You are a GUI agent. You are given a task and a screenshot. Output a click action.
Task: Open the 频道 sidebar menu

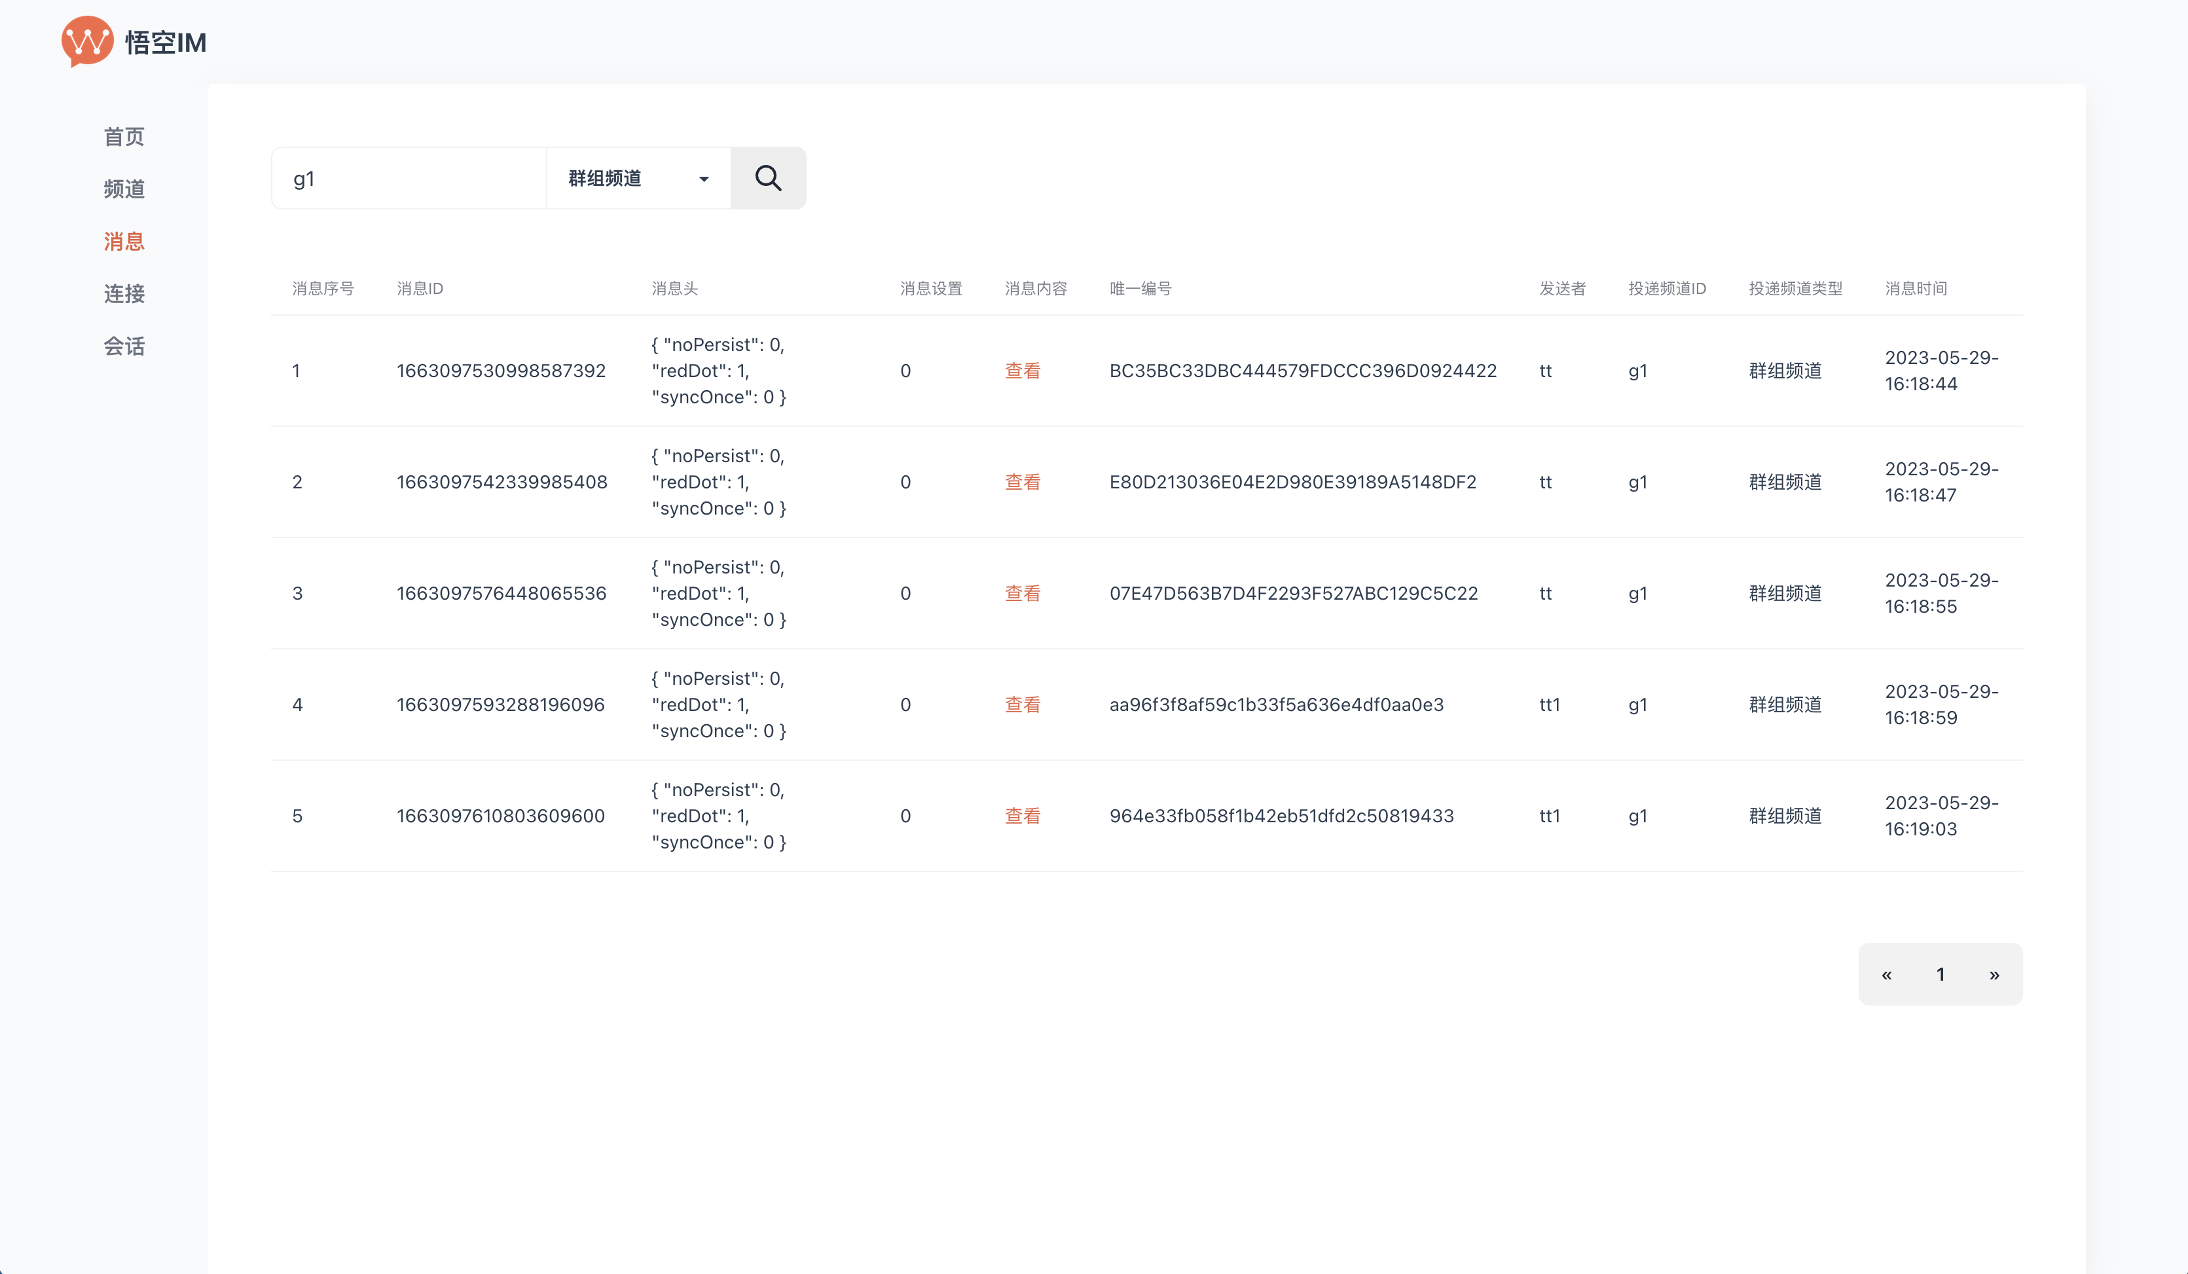coord(124,189)
